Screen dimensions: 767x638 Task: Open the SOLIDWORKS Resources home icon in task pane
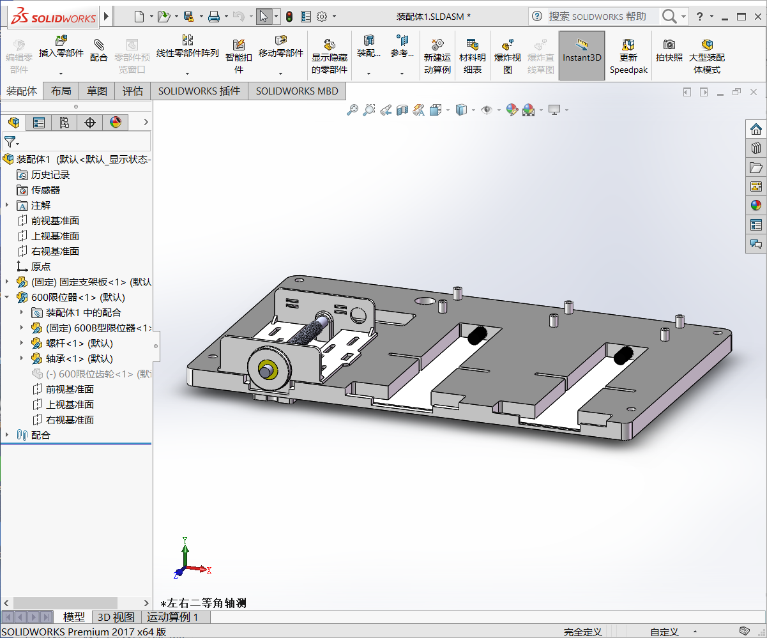click(756, 129)
